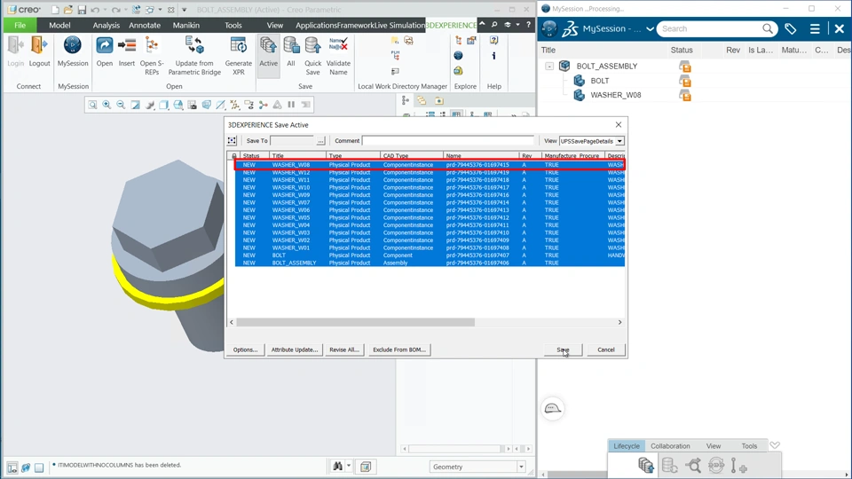Click the chat assistant bubble icon in MySession
Viewport: 852px width, 479px height.
[553, 408]
